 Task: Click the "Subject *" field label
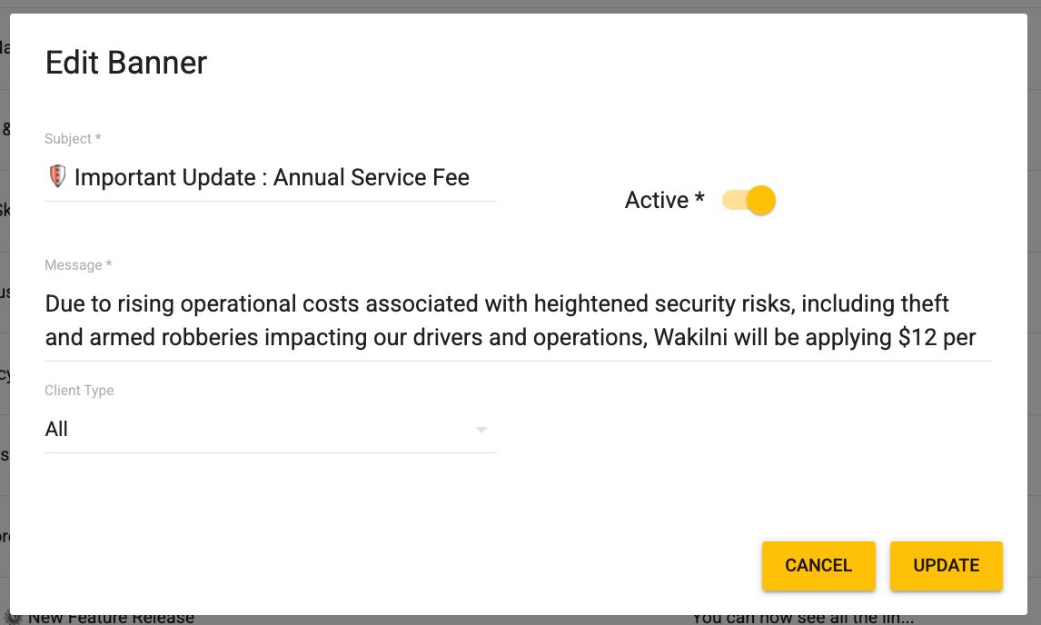pos(73,139)
